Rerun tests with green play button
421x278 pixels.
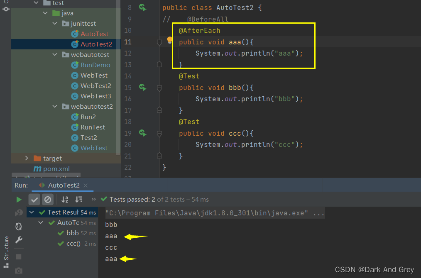click(19, 200)
